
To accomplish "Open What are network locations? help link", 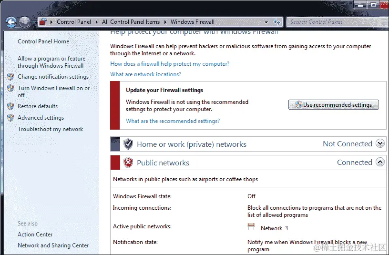I will (145, 74).
